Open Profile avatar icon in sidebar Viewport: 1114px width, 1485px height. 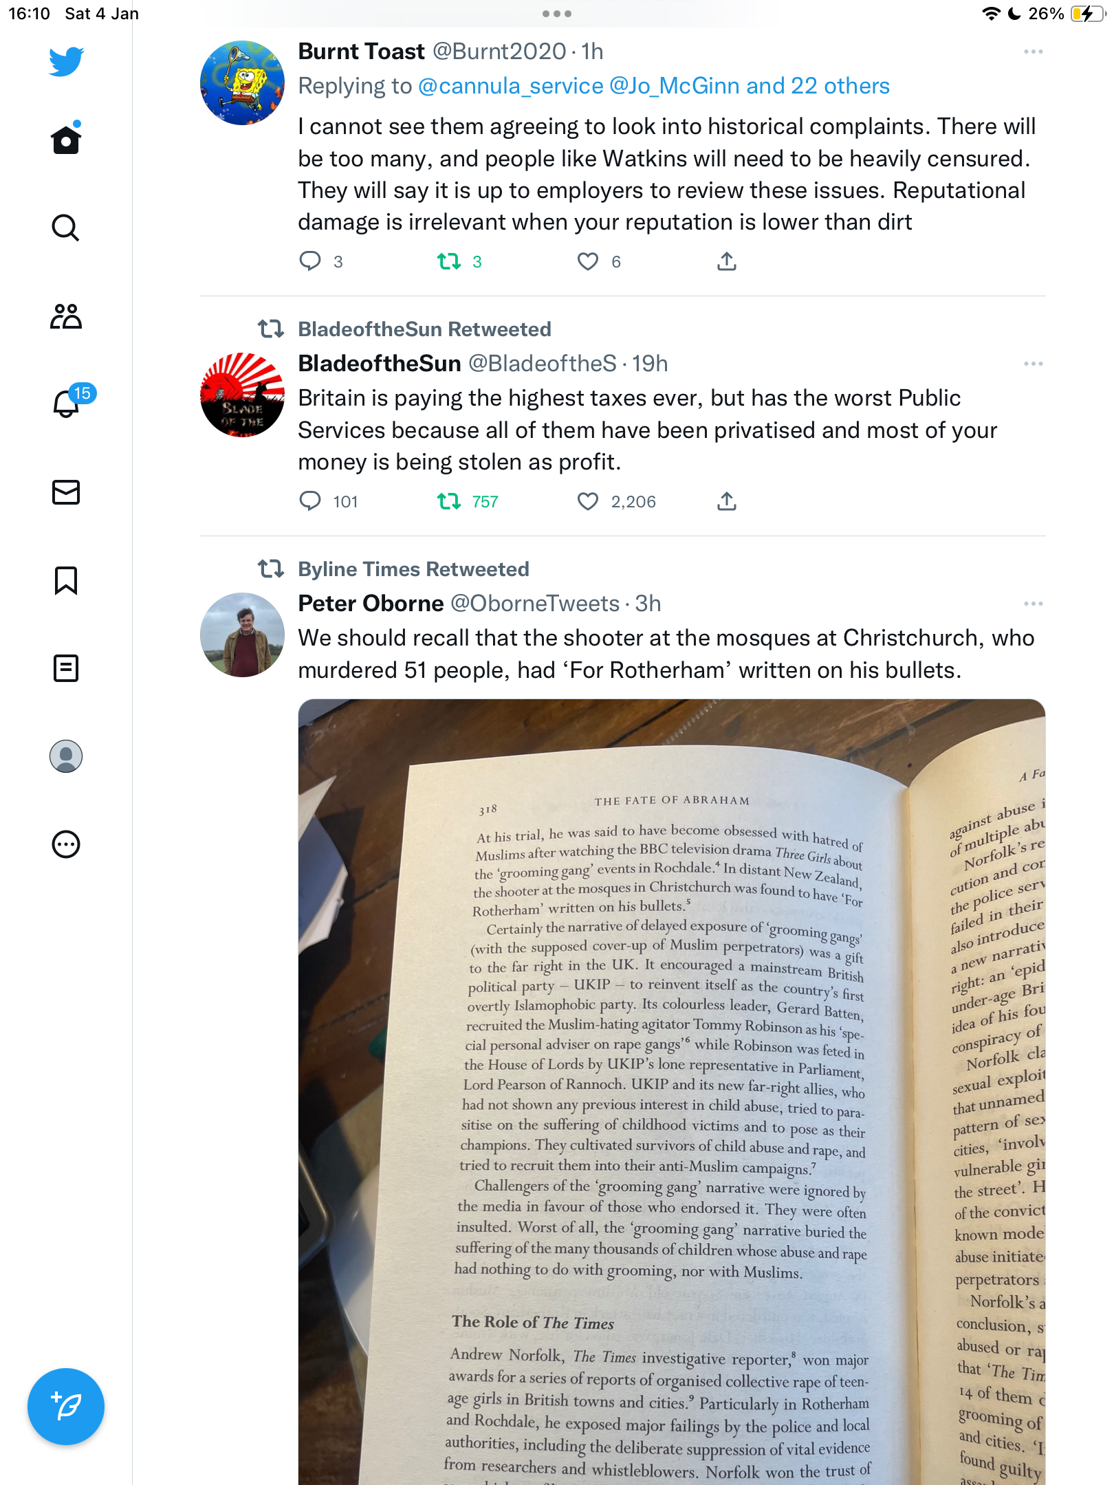click(66, 756)
